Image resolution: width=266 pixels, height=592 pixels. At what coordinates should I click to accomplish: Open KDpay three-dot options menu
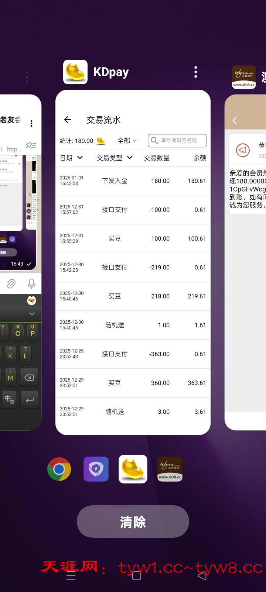[x=195, y=72]
